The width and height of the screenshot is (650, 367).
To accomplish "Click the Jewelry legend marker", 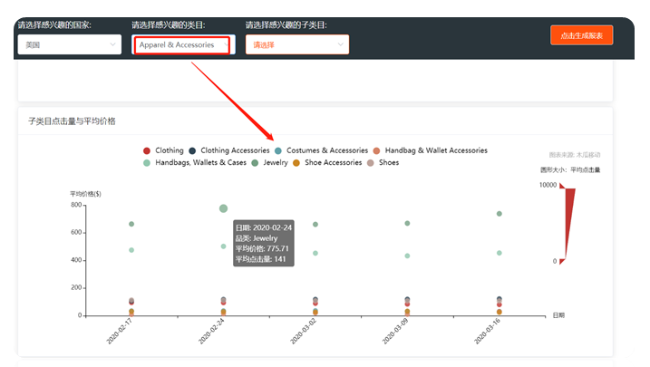I will (256, 163).
